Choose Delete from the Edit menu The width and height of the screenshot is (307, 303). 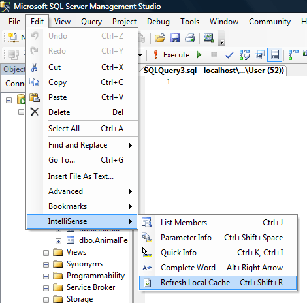pyautogui.click(x=82, y=112)
